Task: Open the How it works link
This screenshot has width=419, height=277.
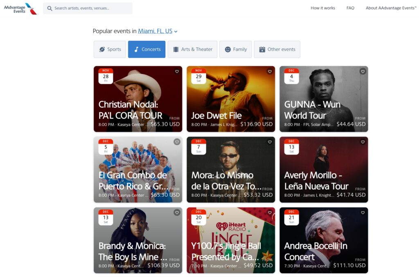Action: (322, 8)
